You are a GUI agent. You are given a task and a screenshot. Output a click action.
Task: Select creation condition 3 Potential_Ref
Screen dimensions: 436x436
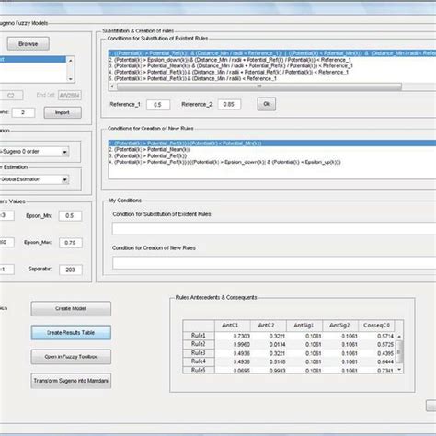tap(272, 155)
